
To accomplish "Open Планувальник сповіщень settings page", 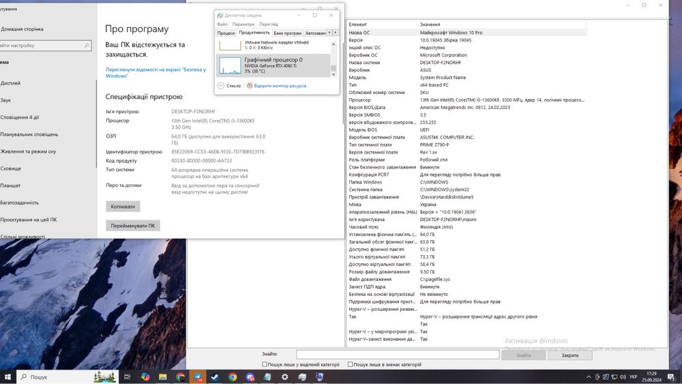I will 29,134.
